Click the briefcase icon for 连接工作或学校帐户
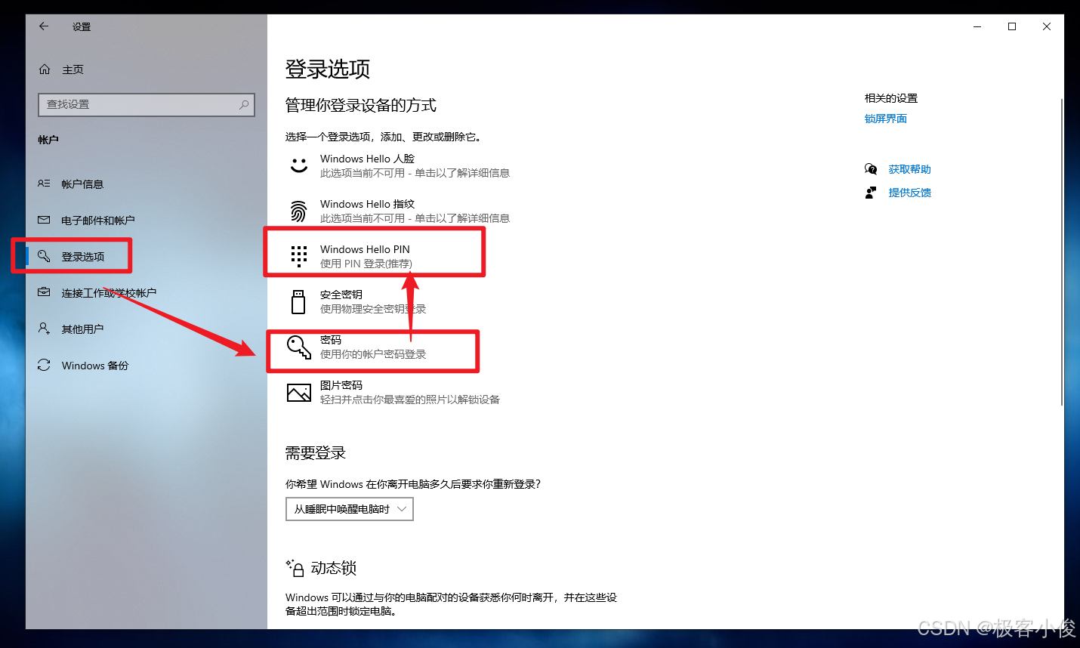This screenshot has width=1080, height=648. pyautogui.click(x=44, y=292)
